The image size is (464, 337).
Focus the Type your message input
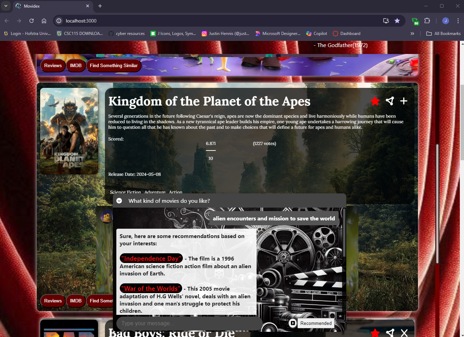point(189,323)
